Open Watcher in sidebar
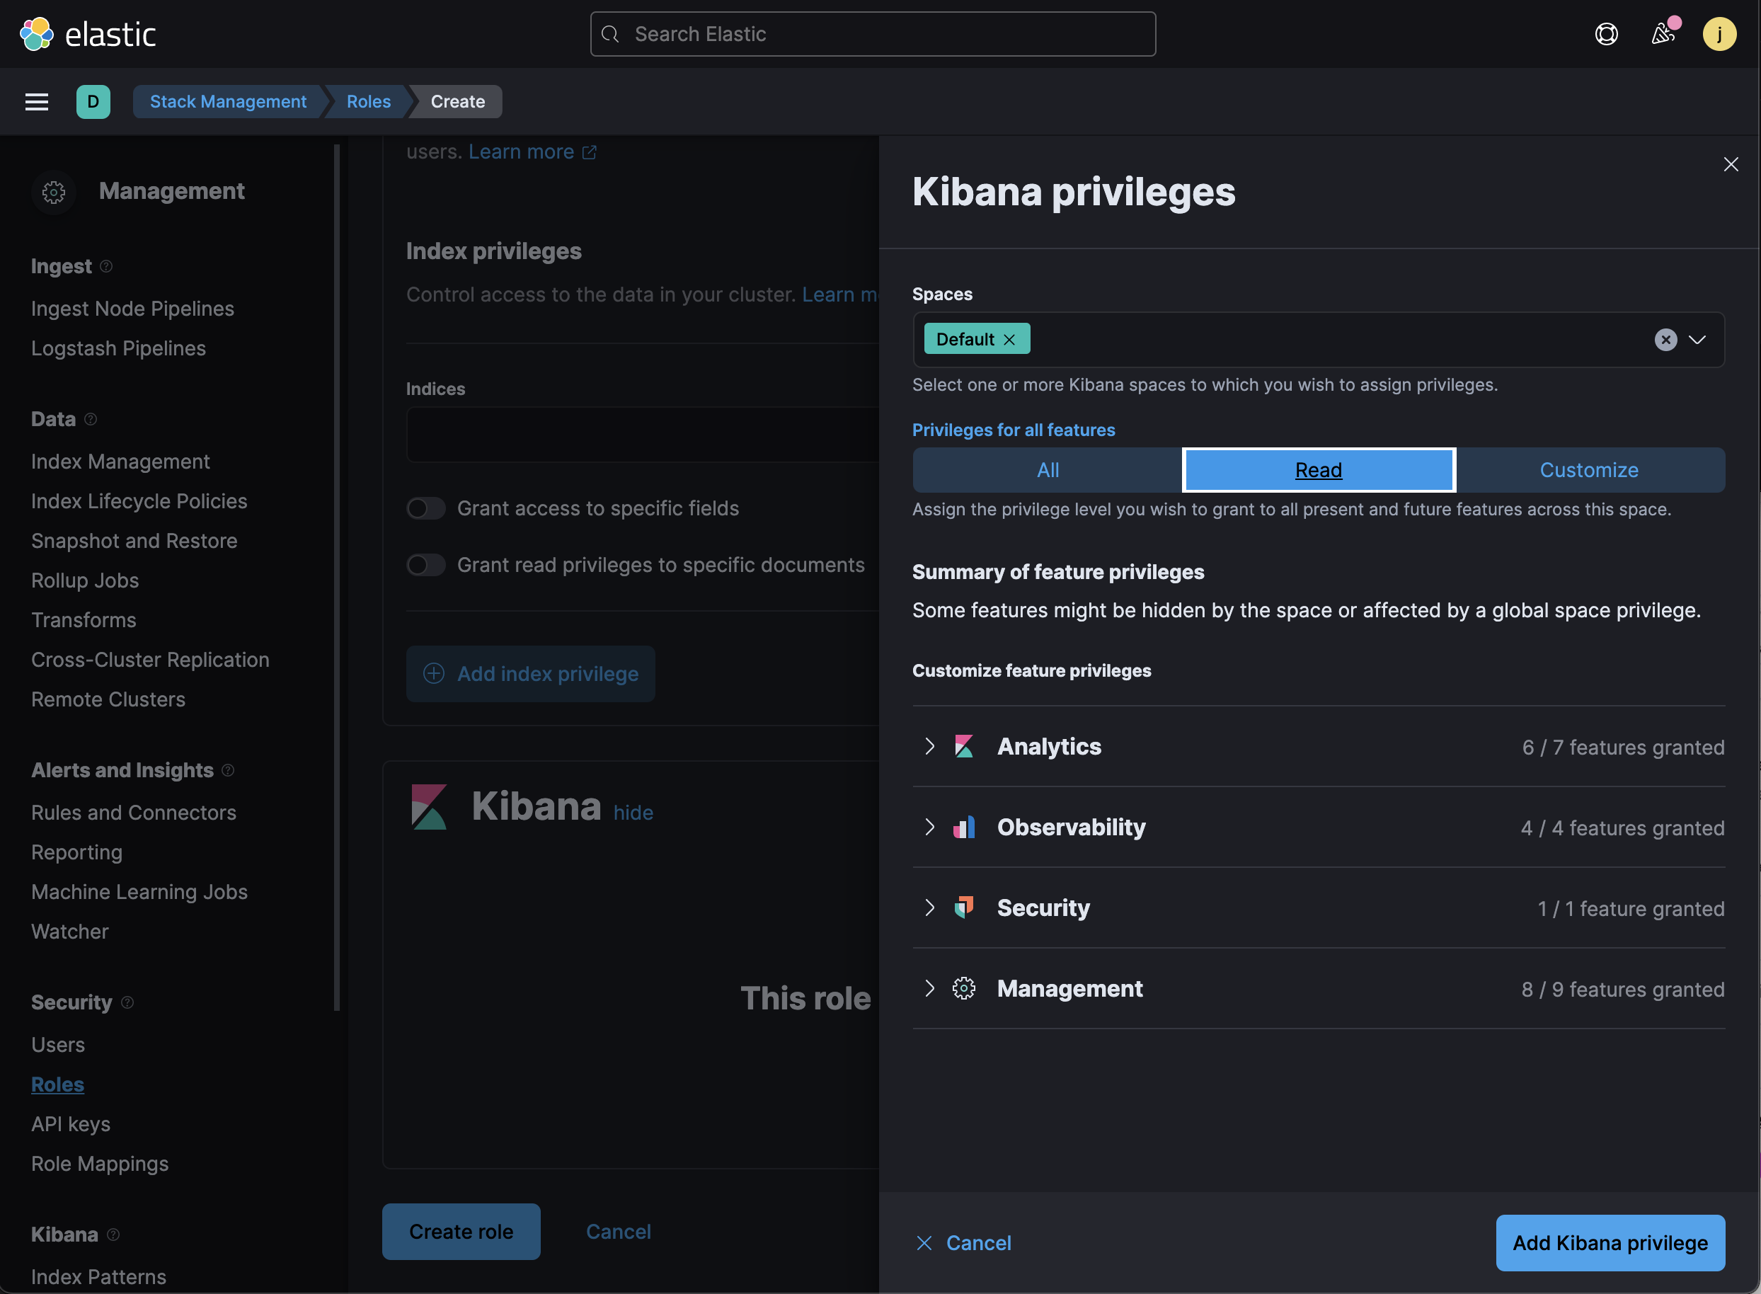1761x1294 pixels. (x=69, y=932)
